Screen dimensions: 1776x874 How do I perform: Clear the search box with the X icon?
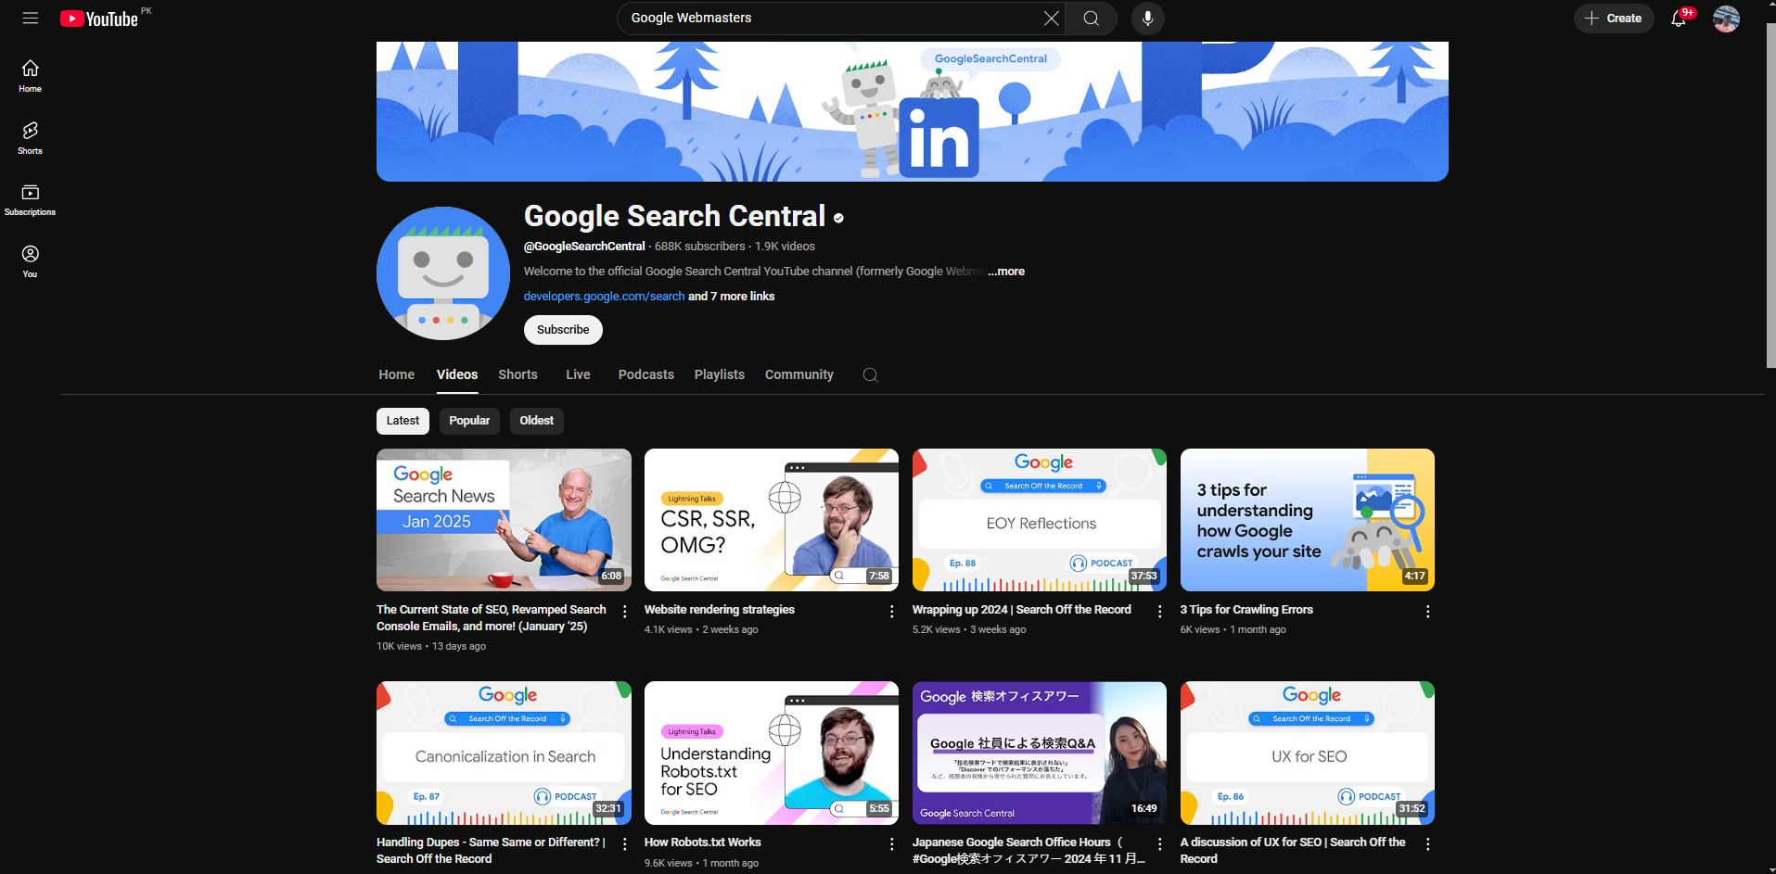(1051, 18)
